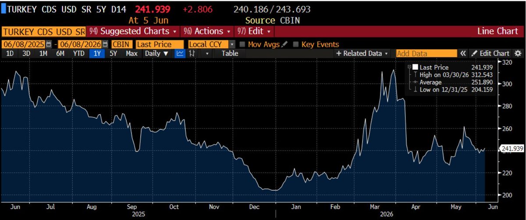The image size is (526, 220).
Task: Click the High marker icon in legend
Action: coord(415,75)
